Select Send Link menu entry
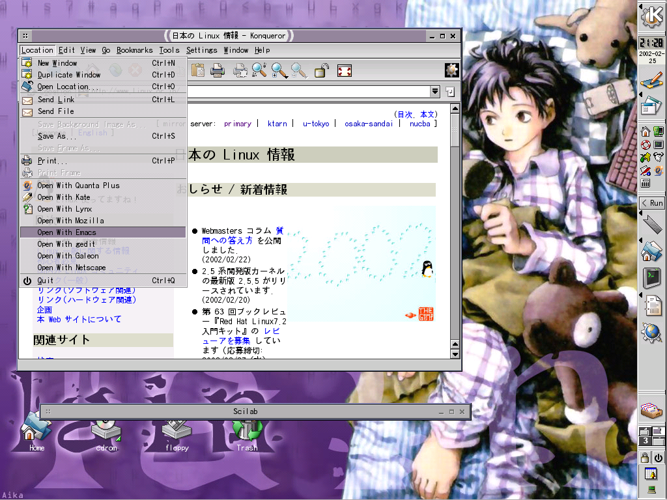The height and width of the screenshot is (500, 667). coord(103,100)
